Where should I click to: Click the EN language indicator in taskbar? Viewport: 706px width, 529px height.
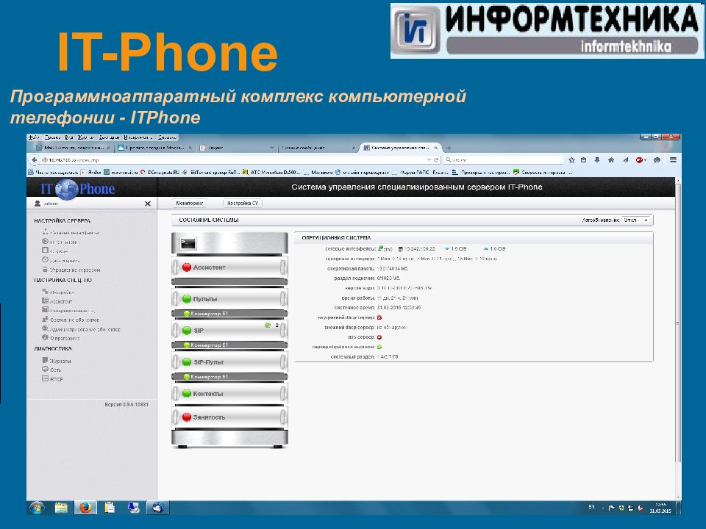pos(591,507)
